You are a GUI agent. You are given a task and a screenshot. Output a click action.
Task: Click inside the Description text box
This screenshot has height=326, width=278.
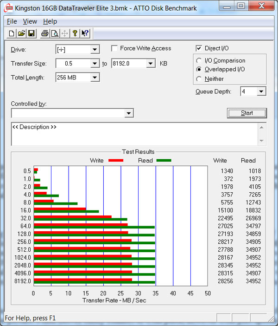[x=134, y=134]
